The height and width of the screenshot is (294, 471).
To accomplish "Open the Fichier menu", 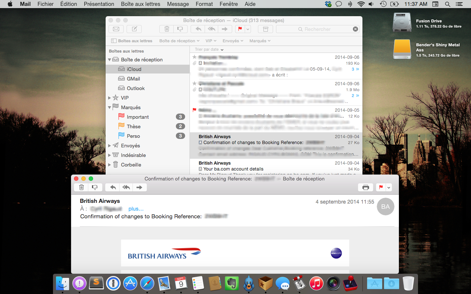I will (45, 4).
